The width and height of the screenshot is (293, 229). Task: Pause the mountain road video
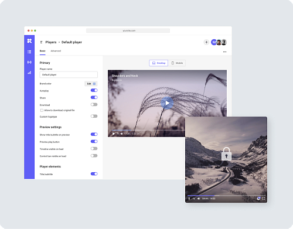pos(189,199)
